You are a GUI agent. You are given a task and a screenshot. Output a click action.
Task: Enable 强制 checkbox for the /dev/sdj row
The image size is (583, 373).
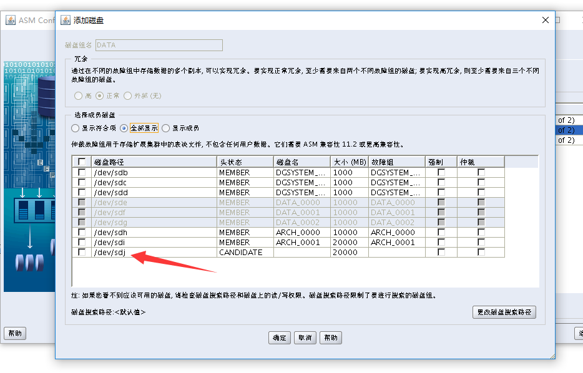(x=441, y=252)
